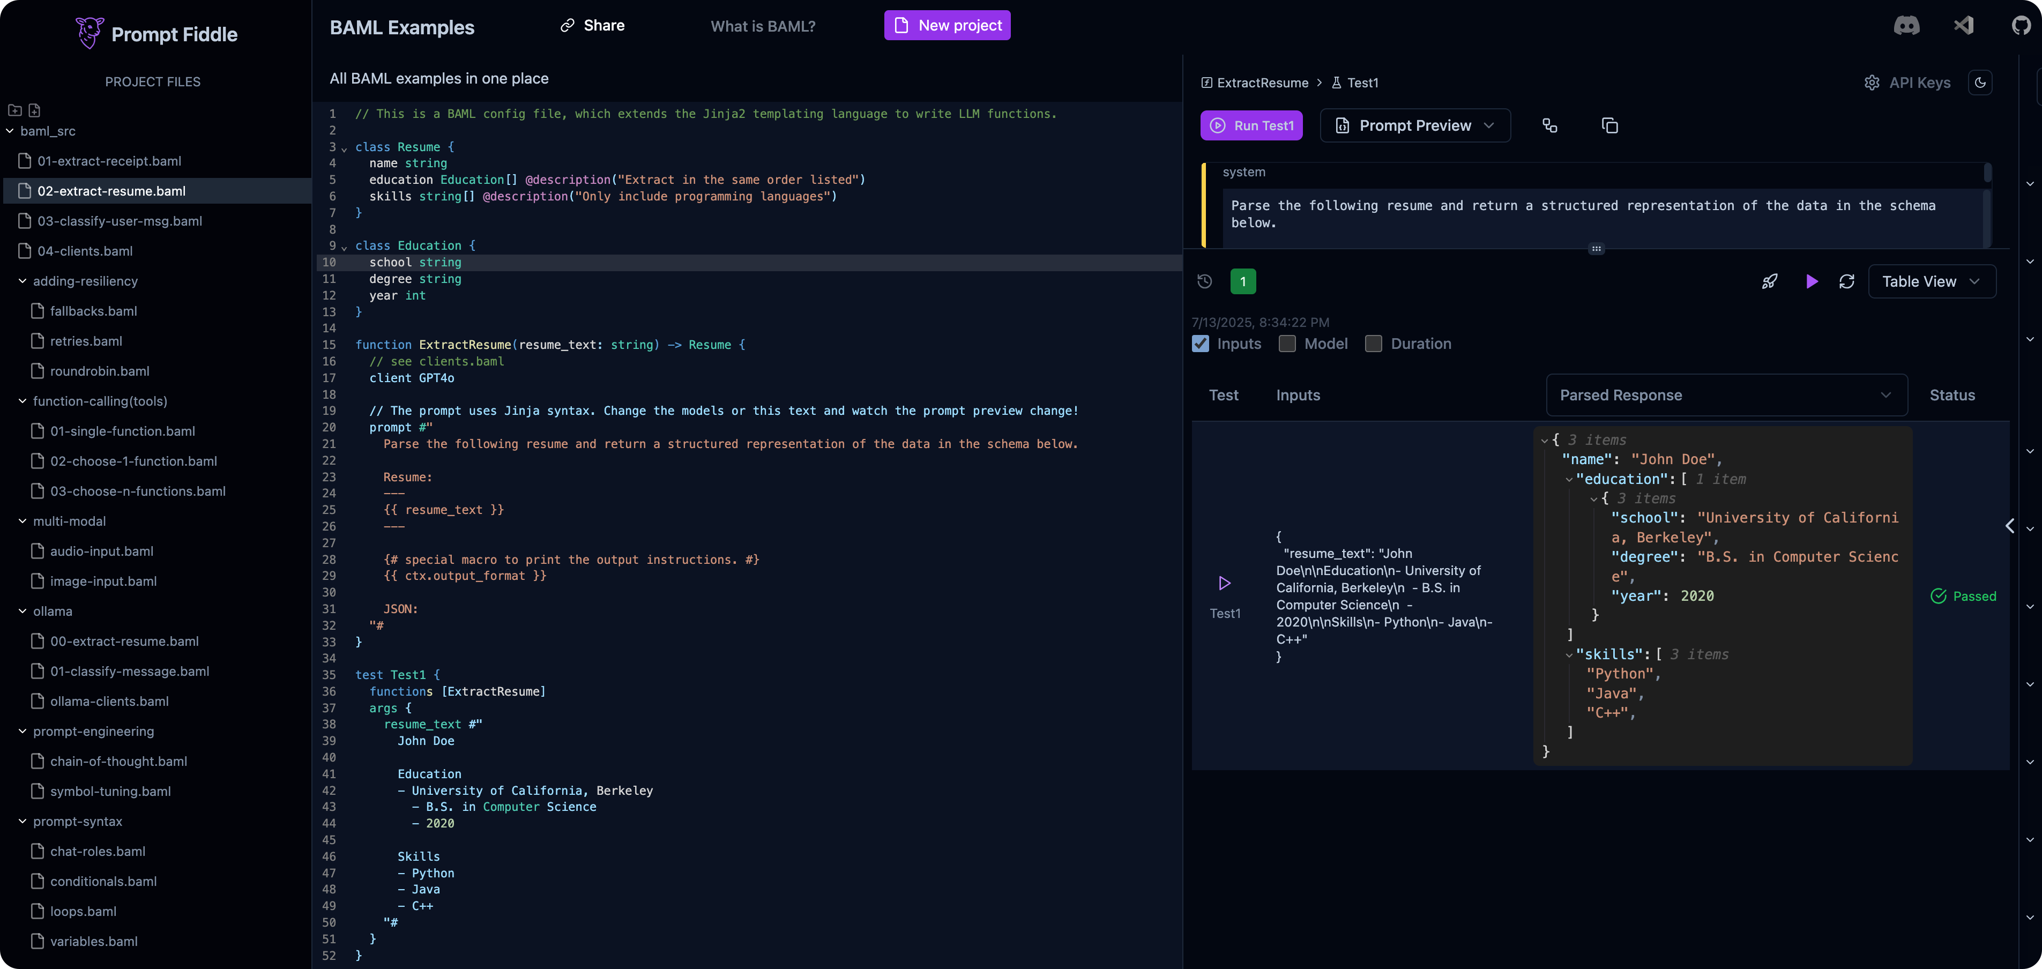Click the VS Code extension icon
This screenshot has height=969, width=2042.
[1964, 25]
